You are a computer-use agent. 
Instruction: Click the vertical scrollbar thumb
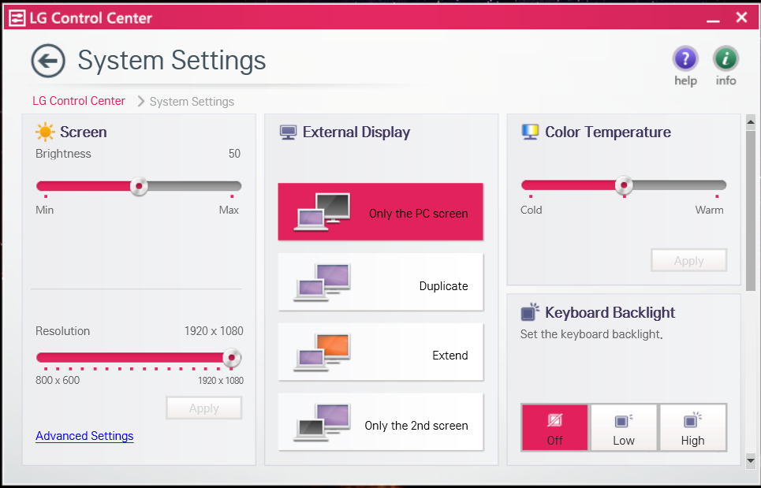(751, 210)
